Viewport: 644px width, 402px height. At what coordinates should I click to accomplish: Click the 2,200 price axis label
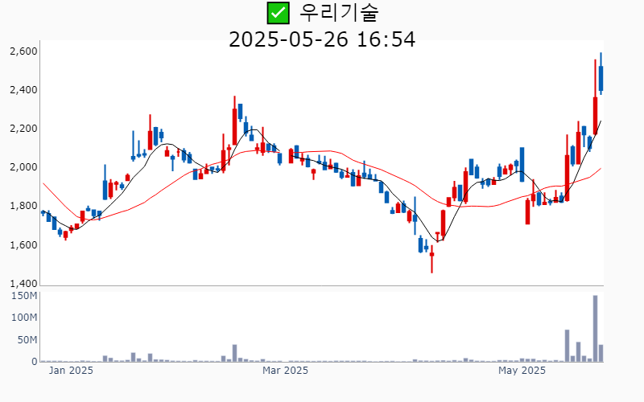pyautogui.click(x=23, y=129)
